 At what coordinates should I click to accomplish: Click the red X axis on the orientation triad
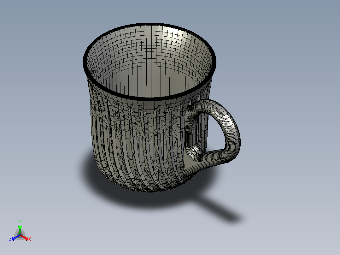[x=25, y=238]
